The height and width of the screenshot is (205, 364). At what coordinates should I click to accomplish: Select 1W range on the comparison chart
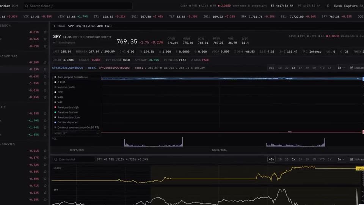pos(293,159)
